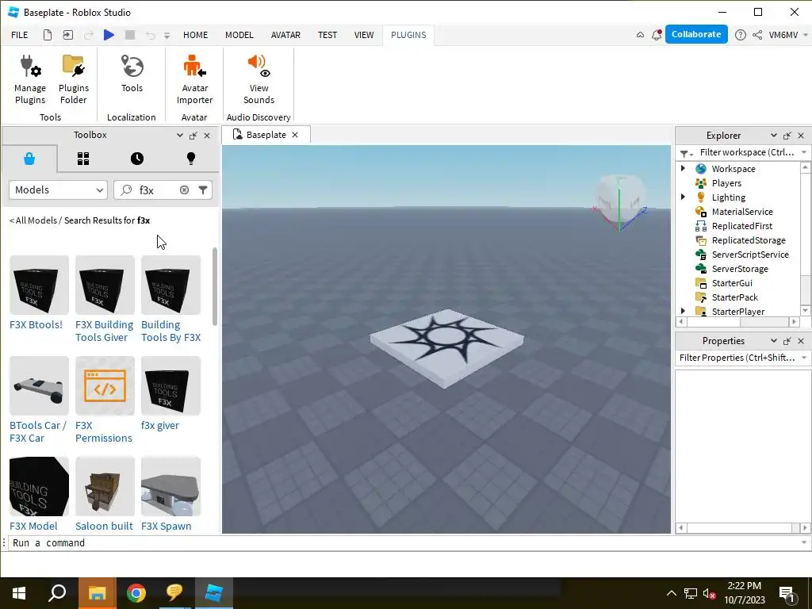Open Toolbox Creations lightbulb tab

click(x=190, y=159)
